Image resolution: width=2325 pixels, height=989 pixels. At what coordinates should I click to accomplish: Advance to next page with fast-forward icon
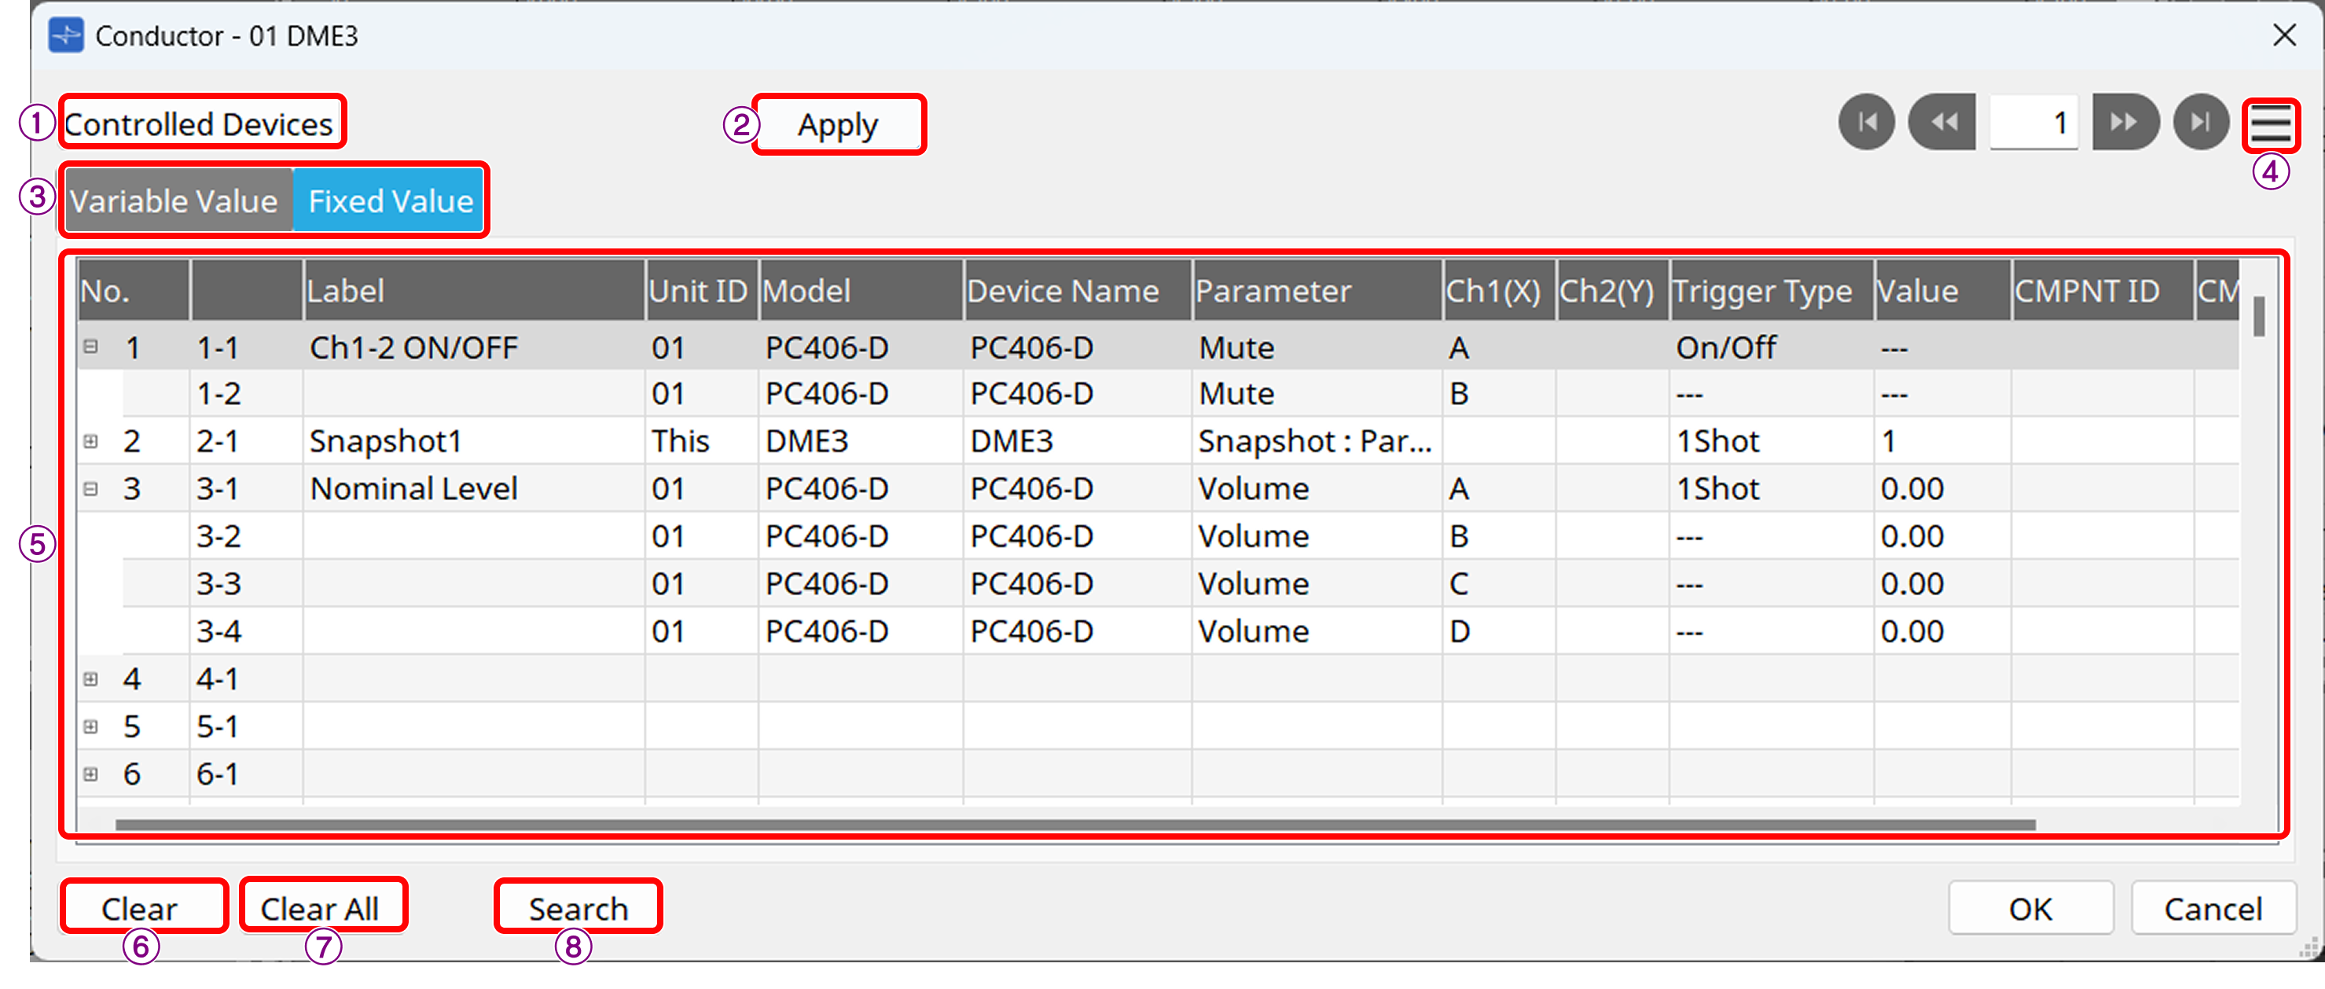pos(2125,123)
